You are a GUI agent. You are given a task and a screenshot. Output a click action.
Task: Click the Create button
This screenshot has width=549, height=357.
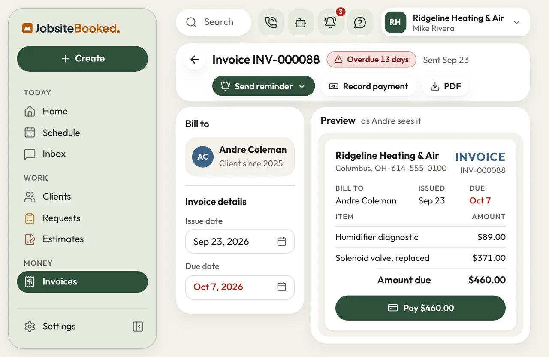[82, 59]
